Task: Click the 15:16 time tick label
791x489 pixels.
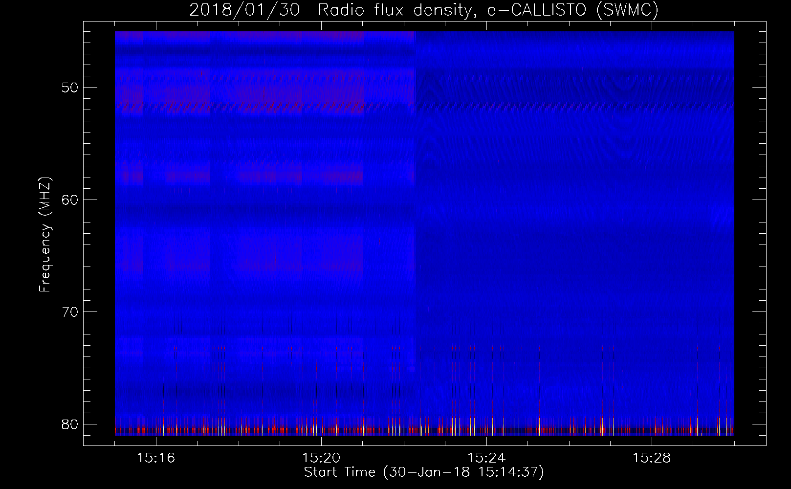Action: click(x=156, y=458)
